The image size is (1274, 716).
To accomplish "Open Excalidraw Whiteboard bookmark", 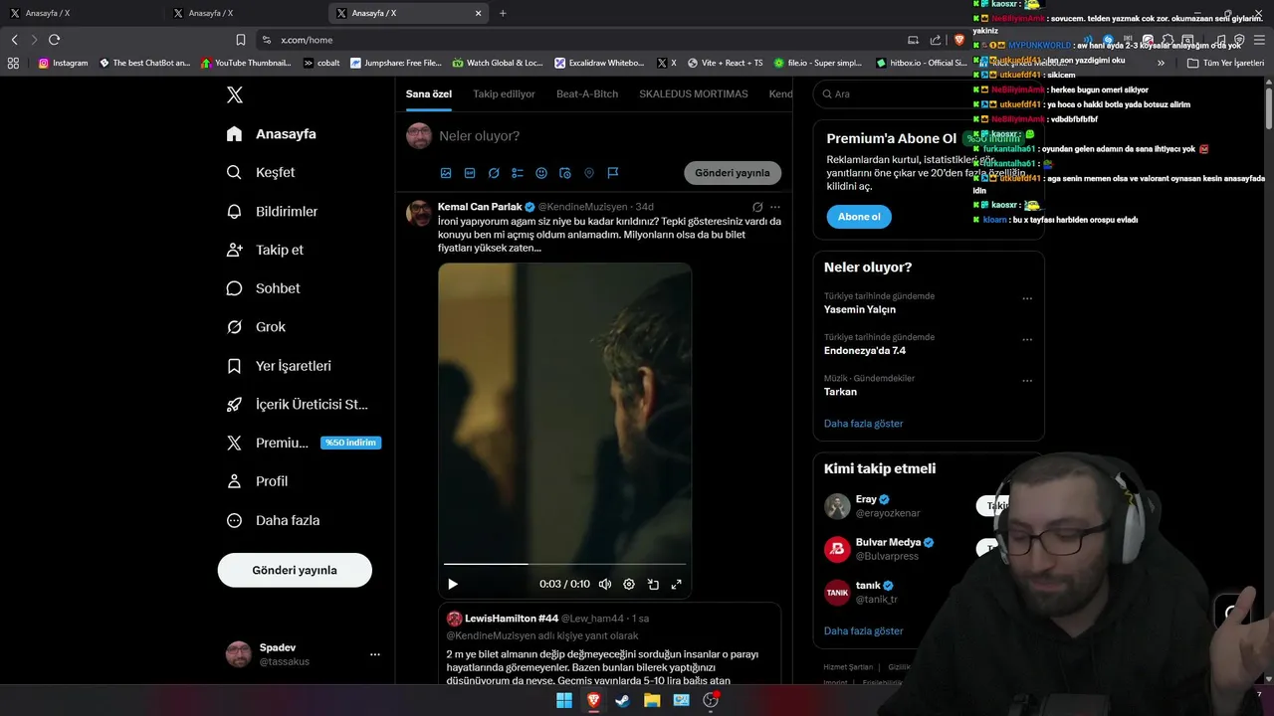I will (599, 63).
